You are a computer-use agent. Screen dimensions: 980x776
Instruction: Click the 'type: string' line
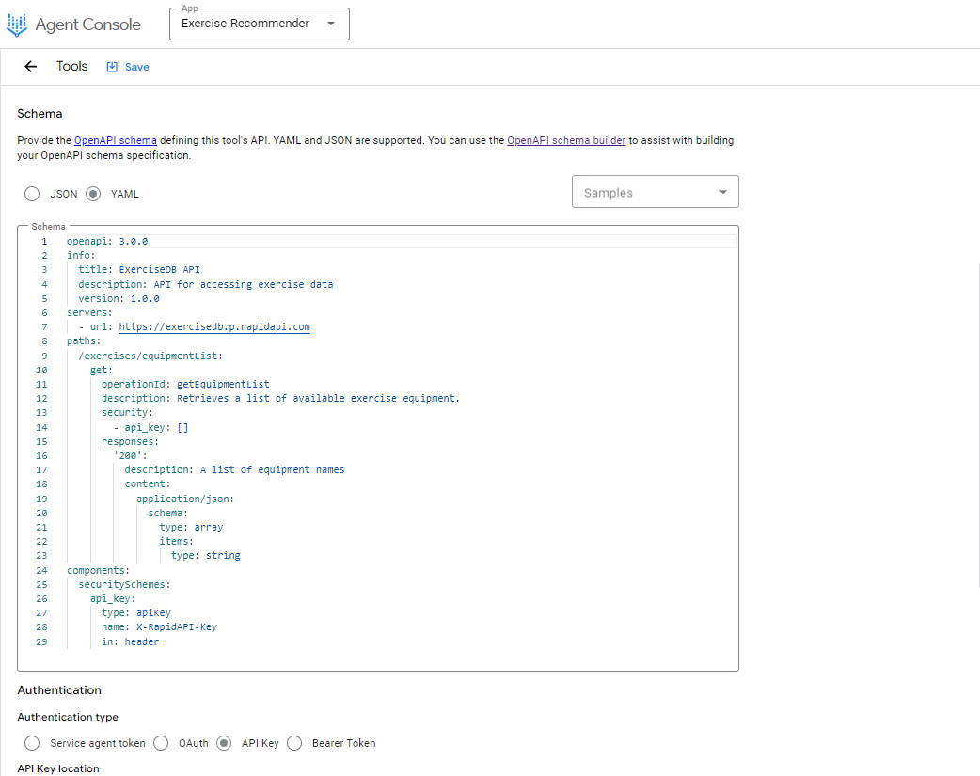click(x=206, y=555)
